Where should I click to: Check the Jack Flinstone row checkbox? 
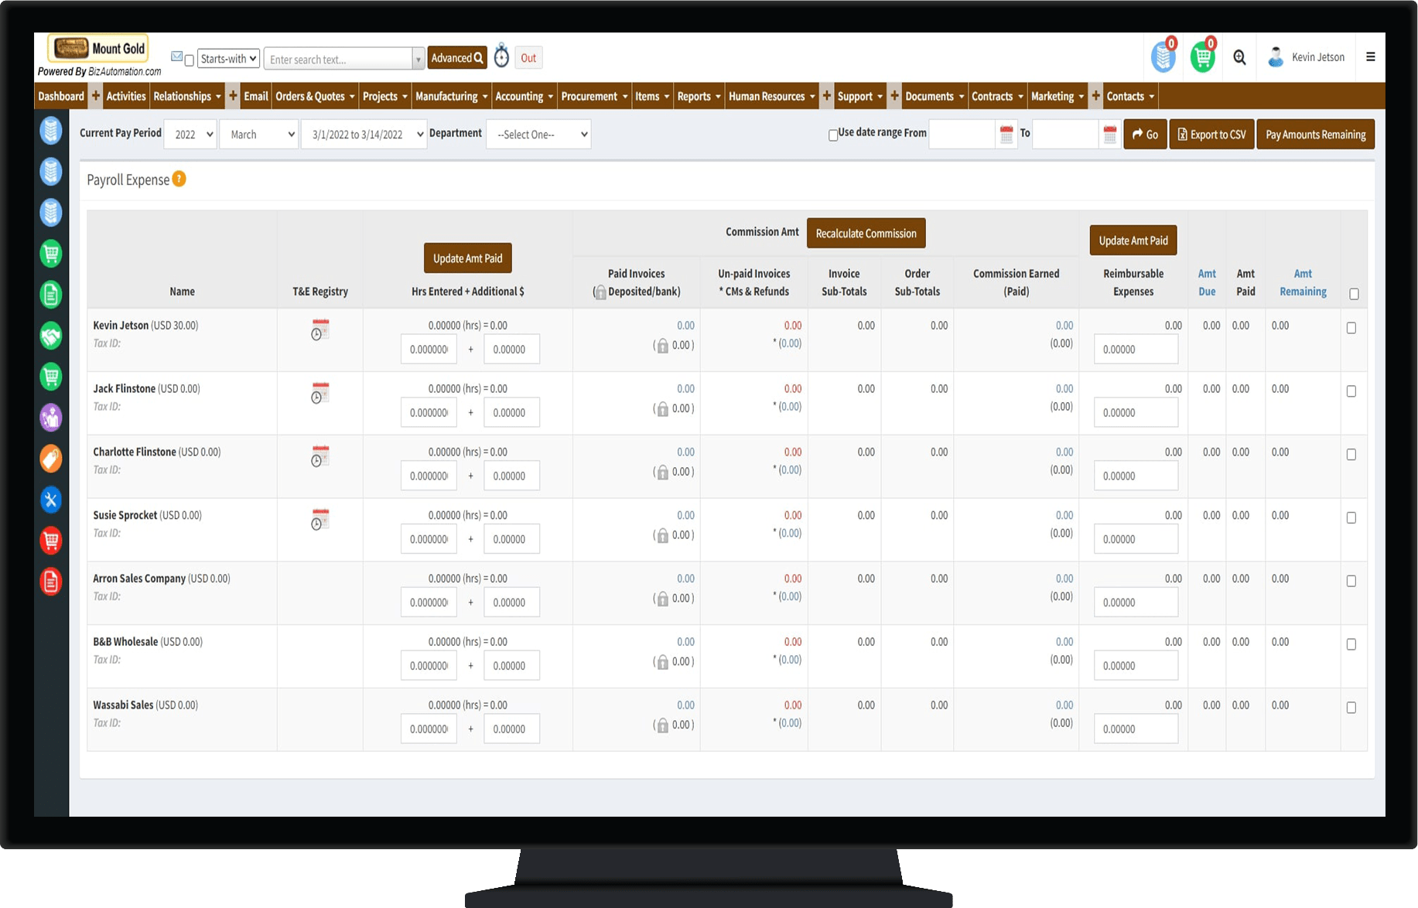(x=1351, y=391)
